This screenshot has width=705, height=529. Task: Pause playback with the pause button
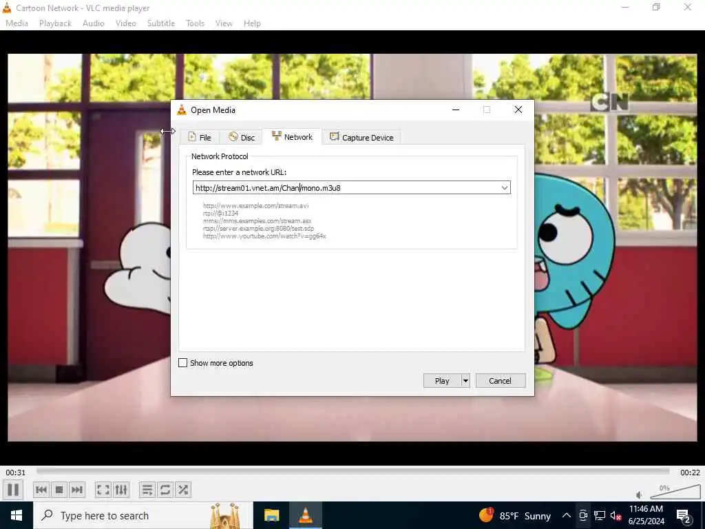pos(13,490)
